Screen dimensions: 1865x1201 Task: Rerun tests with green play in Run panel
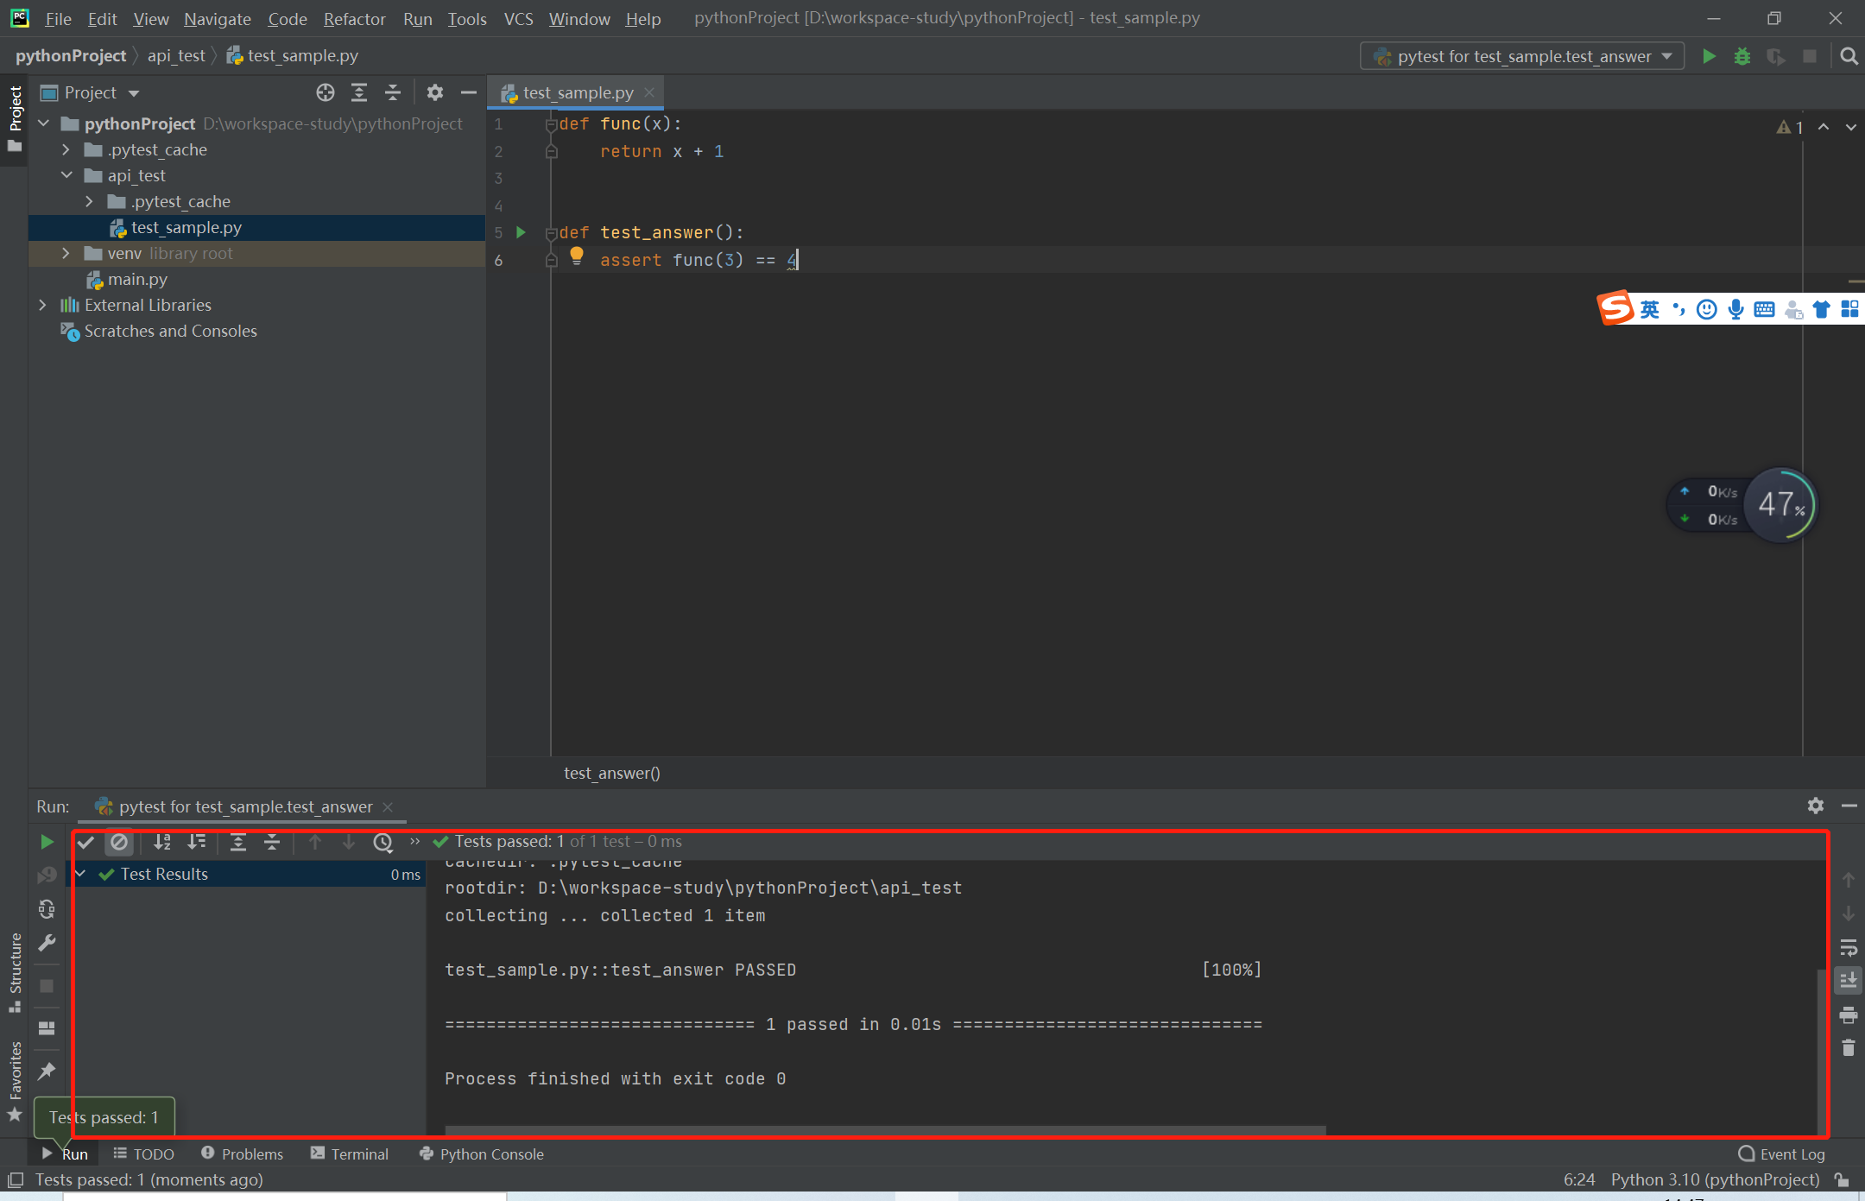tap(47, 842)
